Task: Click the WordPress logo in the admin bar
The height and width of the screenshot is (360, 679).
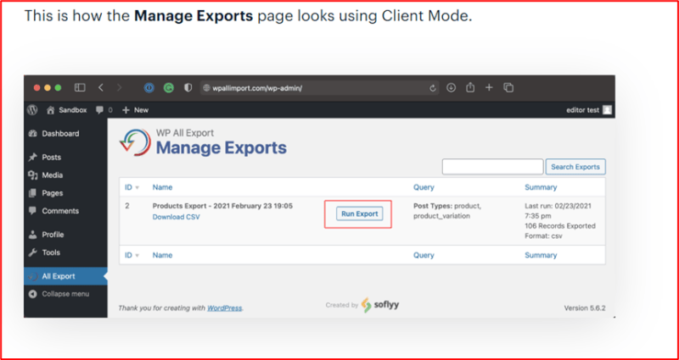Action: tap(32, 110)
